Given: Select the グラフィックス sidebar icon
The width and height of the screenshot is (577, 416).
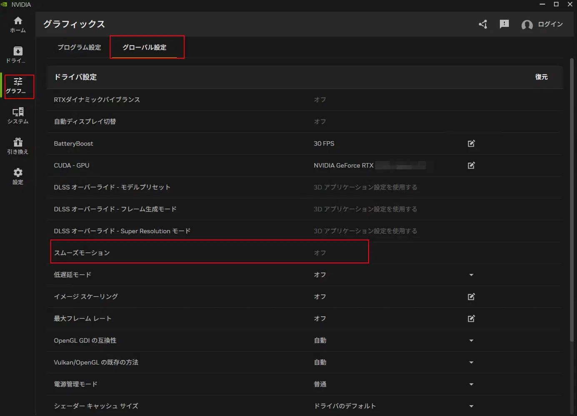Looking at the screenshot, I should (x=18, y=85).
